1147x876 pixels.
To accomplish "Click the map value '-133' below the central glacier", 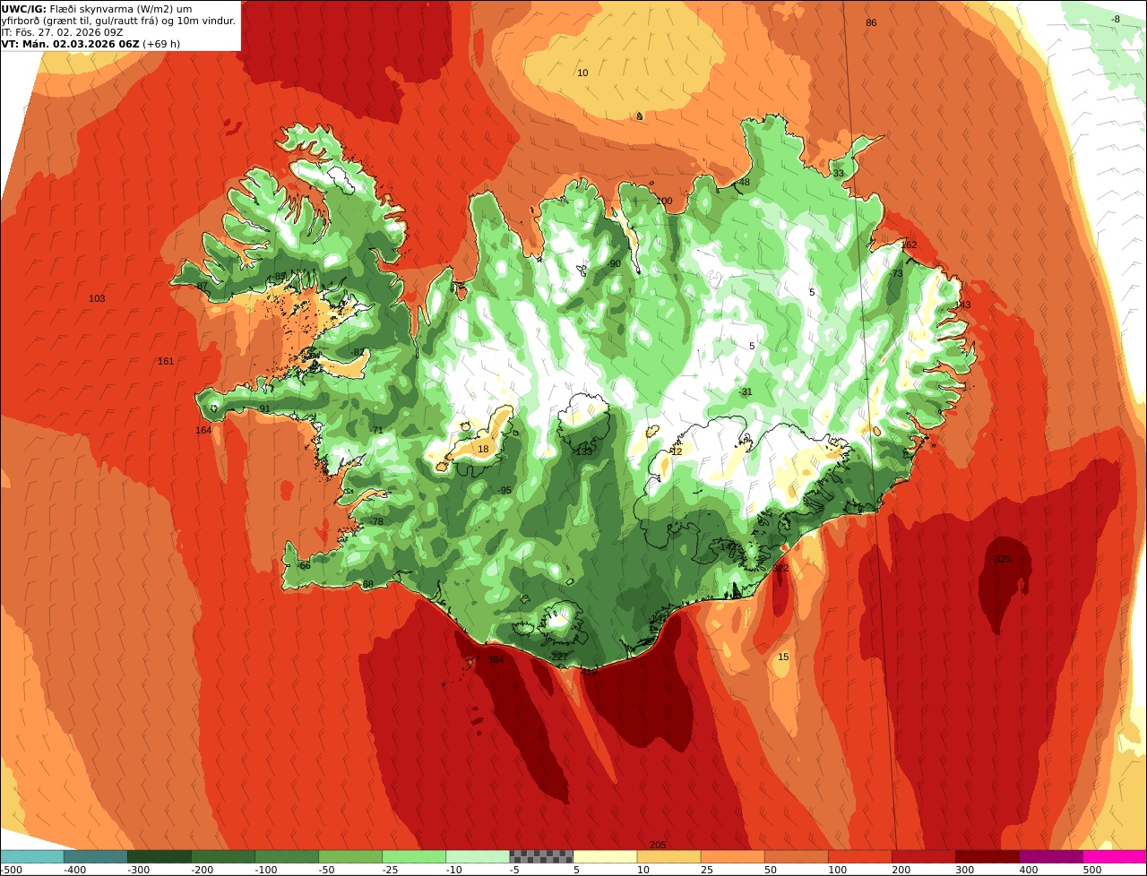I will pos(583,451).
